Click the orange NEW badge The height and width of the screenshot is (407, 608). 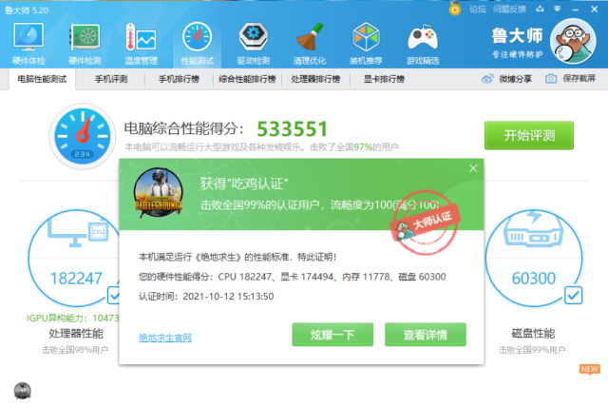[589, 369]
